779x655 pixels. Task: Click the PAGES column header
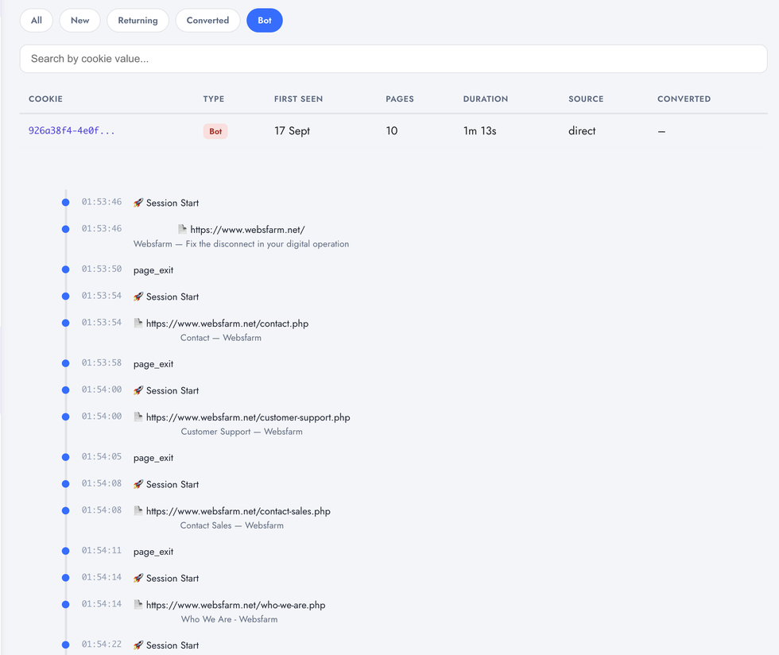pos(400,99)
